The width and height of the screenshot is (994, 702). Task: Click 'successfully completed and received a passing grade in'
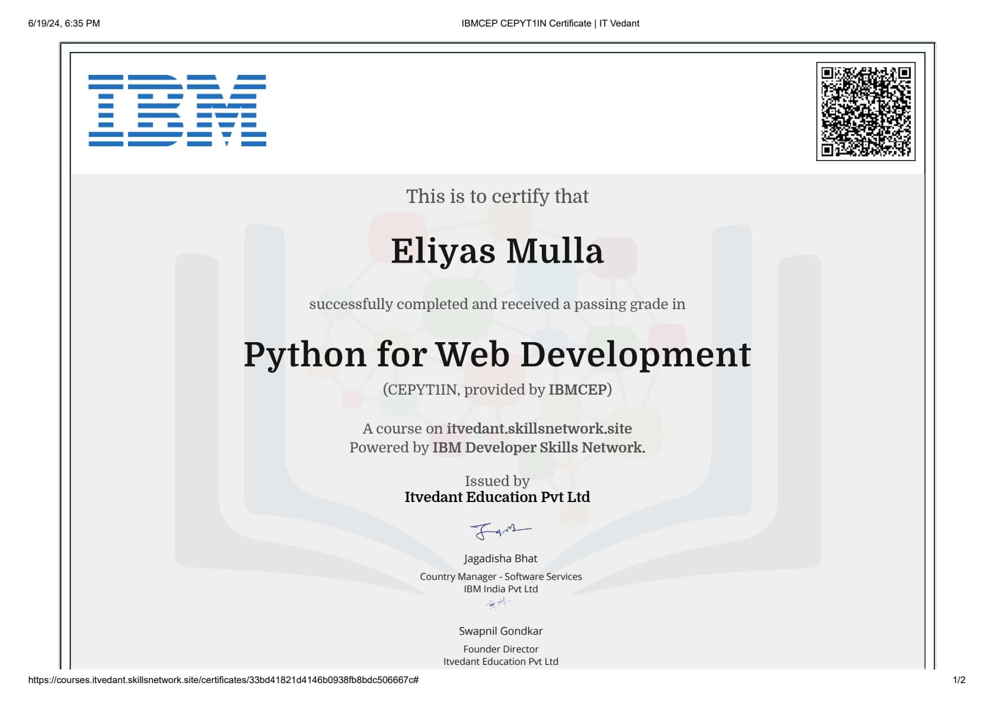497,304
